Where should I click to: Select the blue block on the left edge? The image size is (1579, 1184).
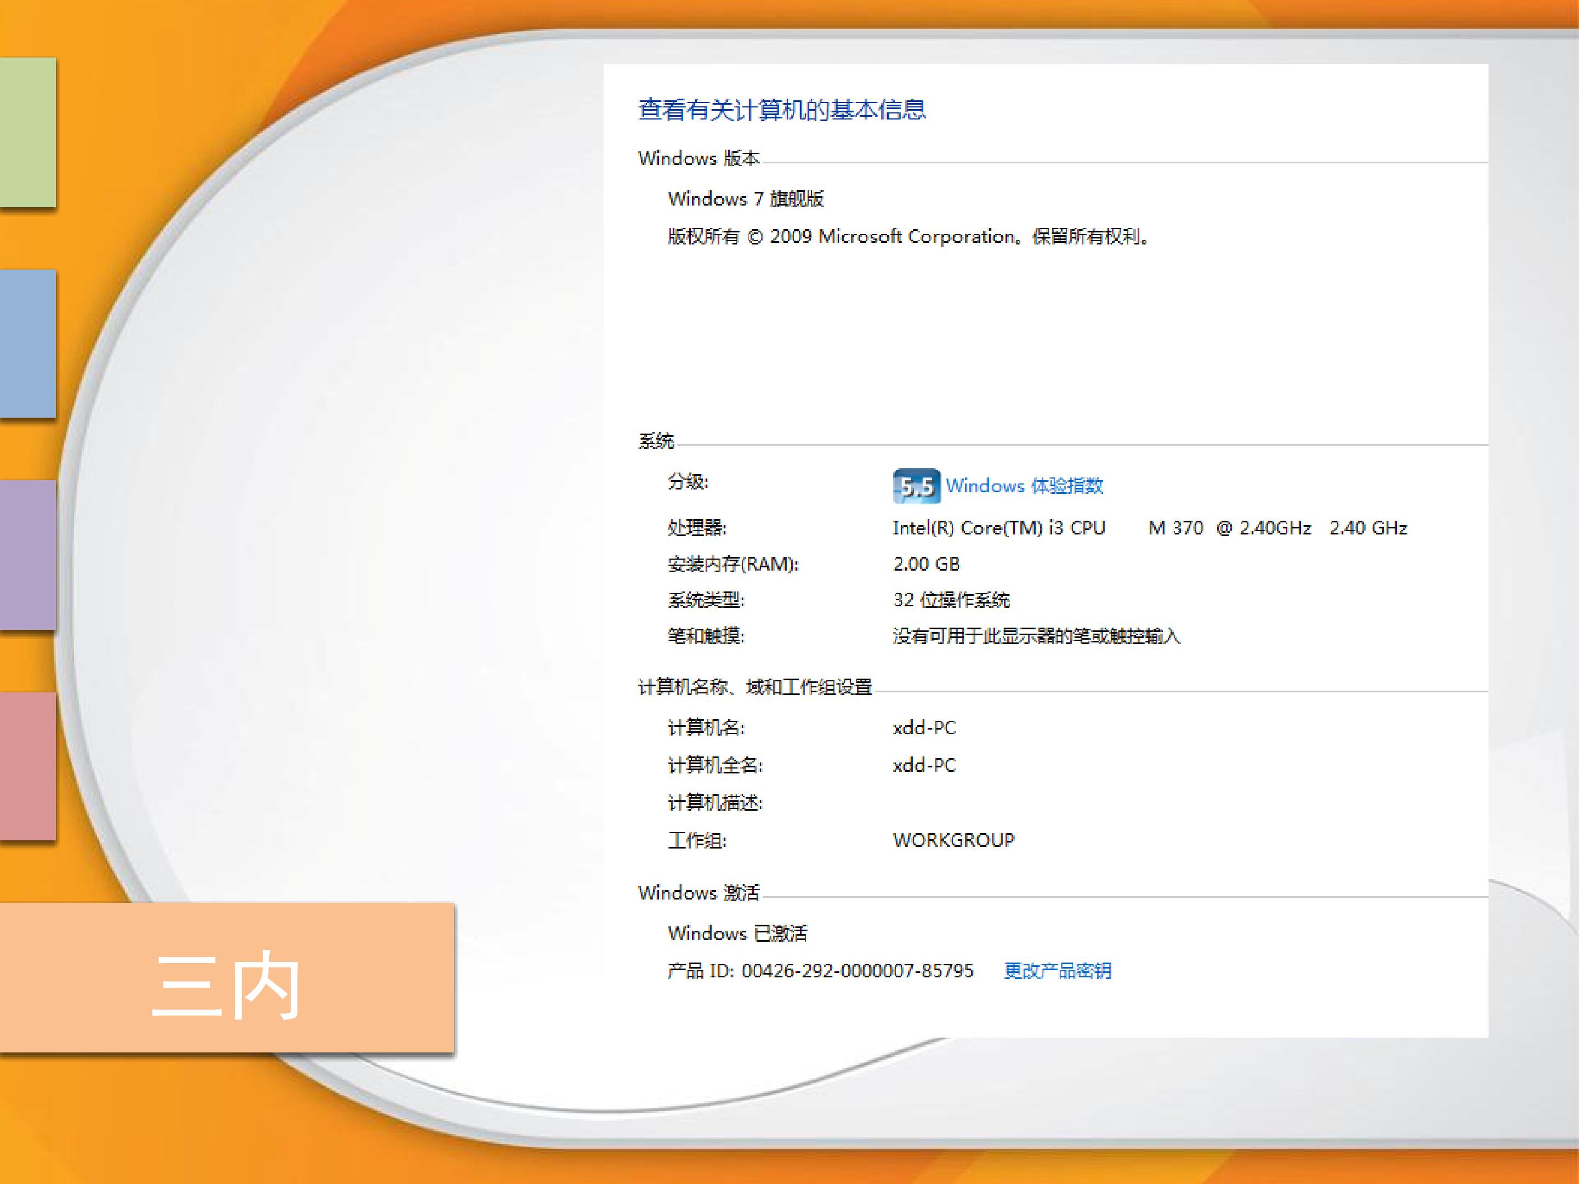pos(27,343)
